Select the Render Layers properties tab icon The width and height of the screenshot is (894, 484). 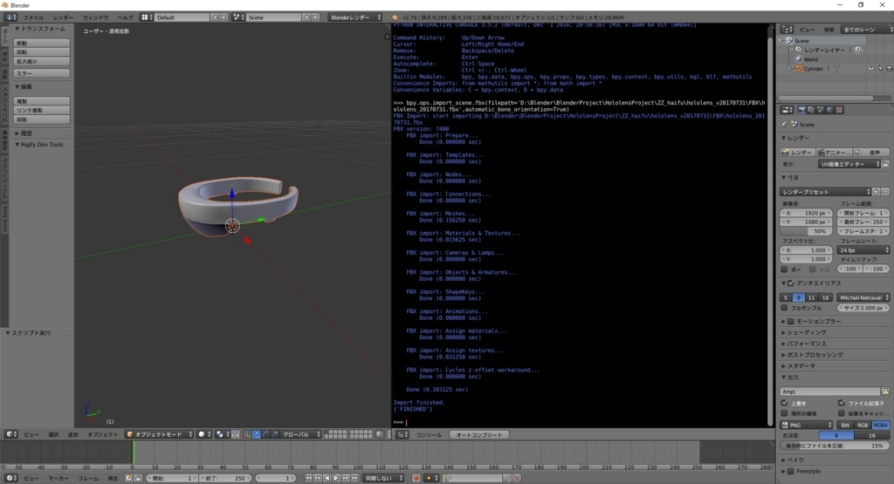811,110
